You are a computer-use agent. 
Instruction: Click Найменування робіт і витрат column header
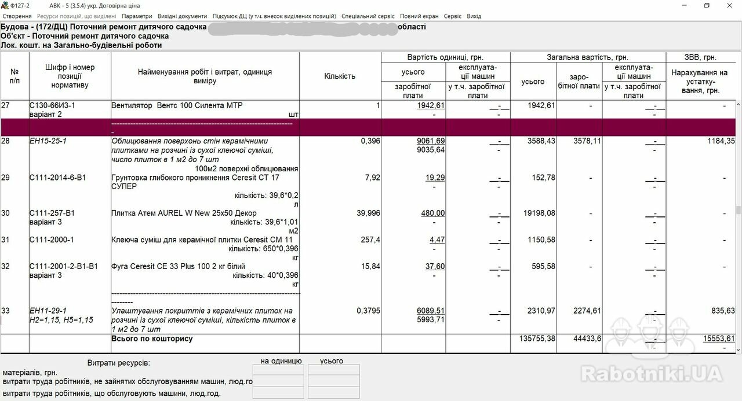[x=205, y=76]
